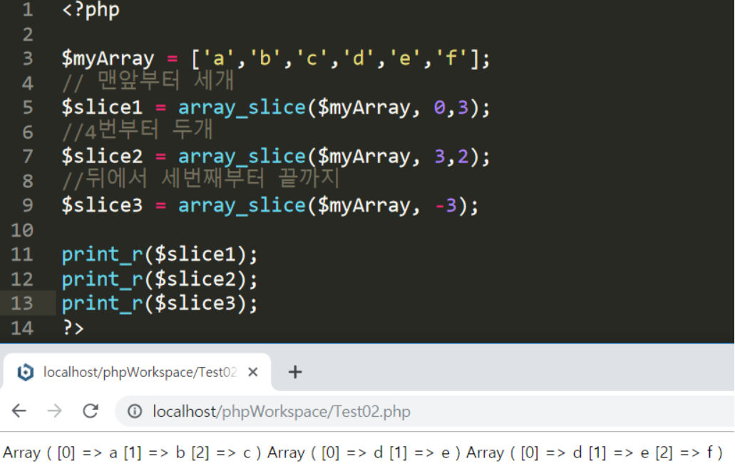Click line number 13 in gutter
This screenshot has width=735, height=471.
point(22,304)
